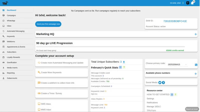Click the Automated Messaging refresh icon
This screenshot has width=200, height=112.
[x=3, y=31]
